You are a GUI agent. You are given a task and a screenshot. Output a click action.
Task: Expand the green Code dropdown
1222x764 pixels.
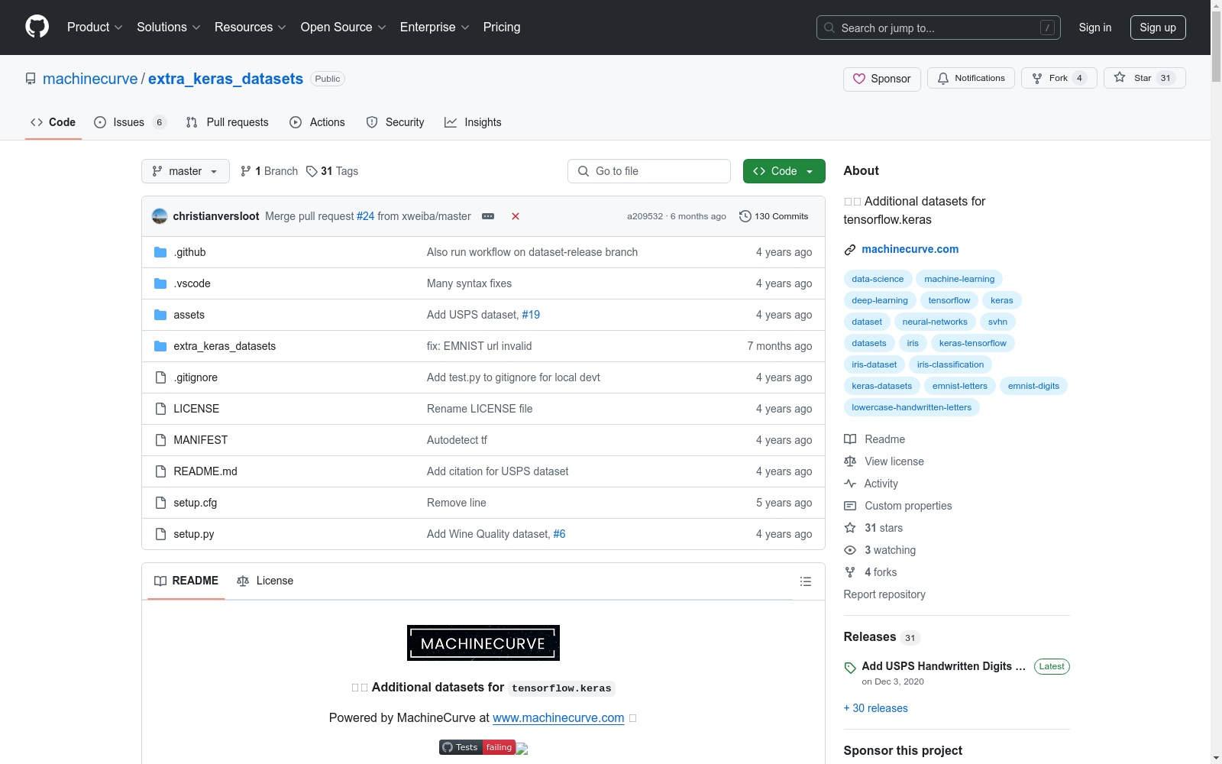click(x=784, y=171)
